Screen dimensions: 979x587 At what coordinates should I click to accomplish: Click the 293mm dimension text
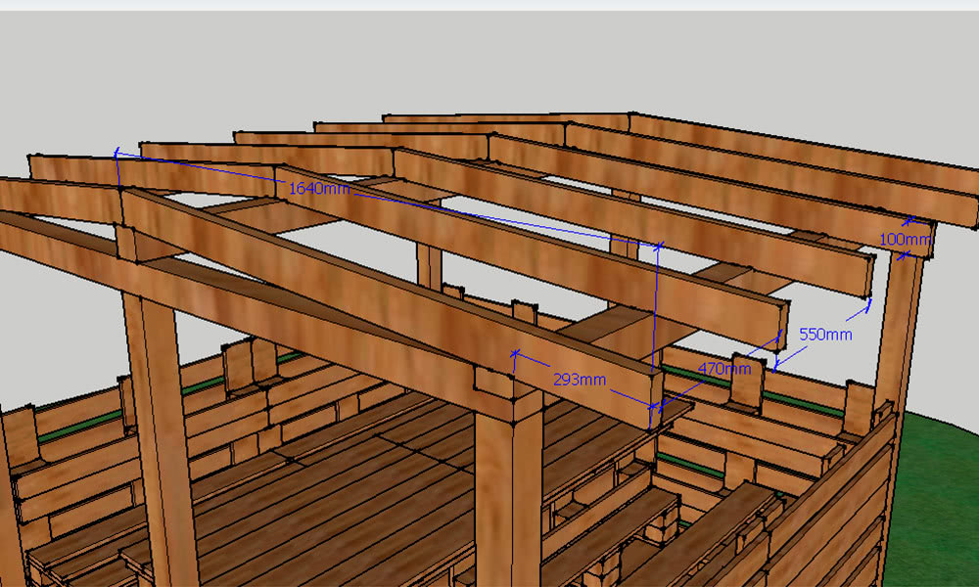(578, 379)
